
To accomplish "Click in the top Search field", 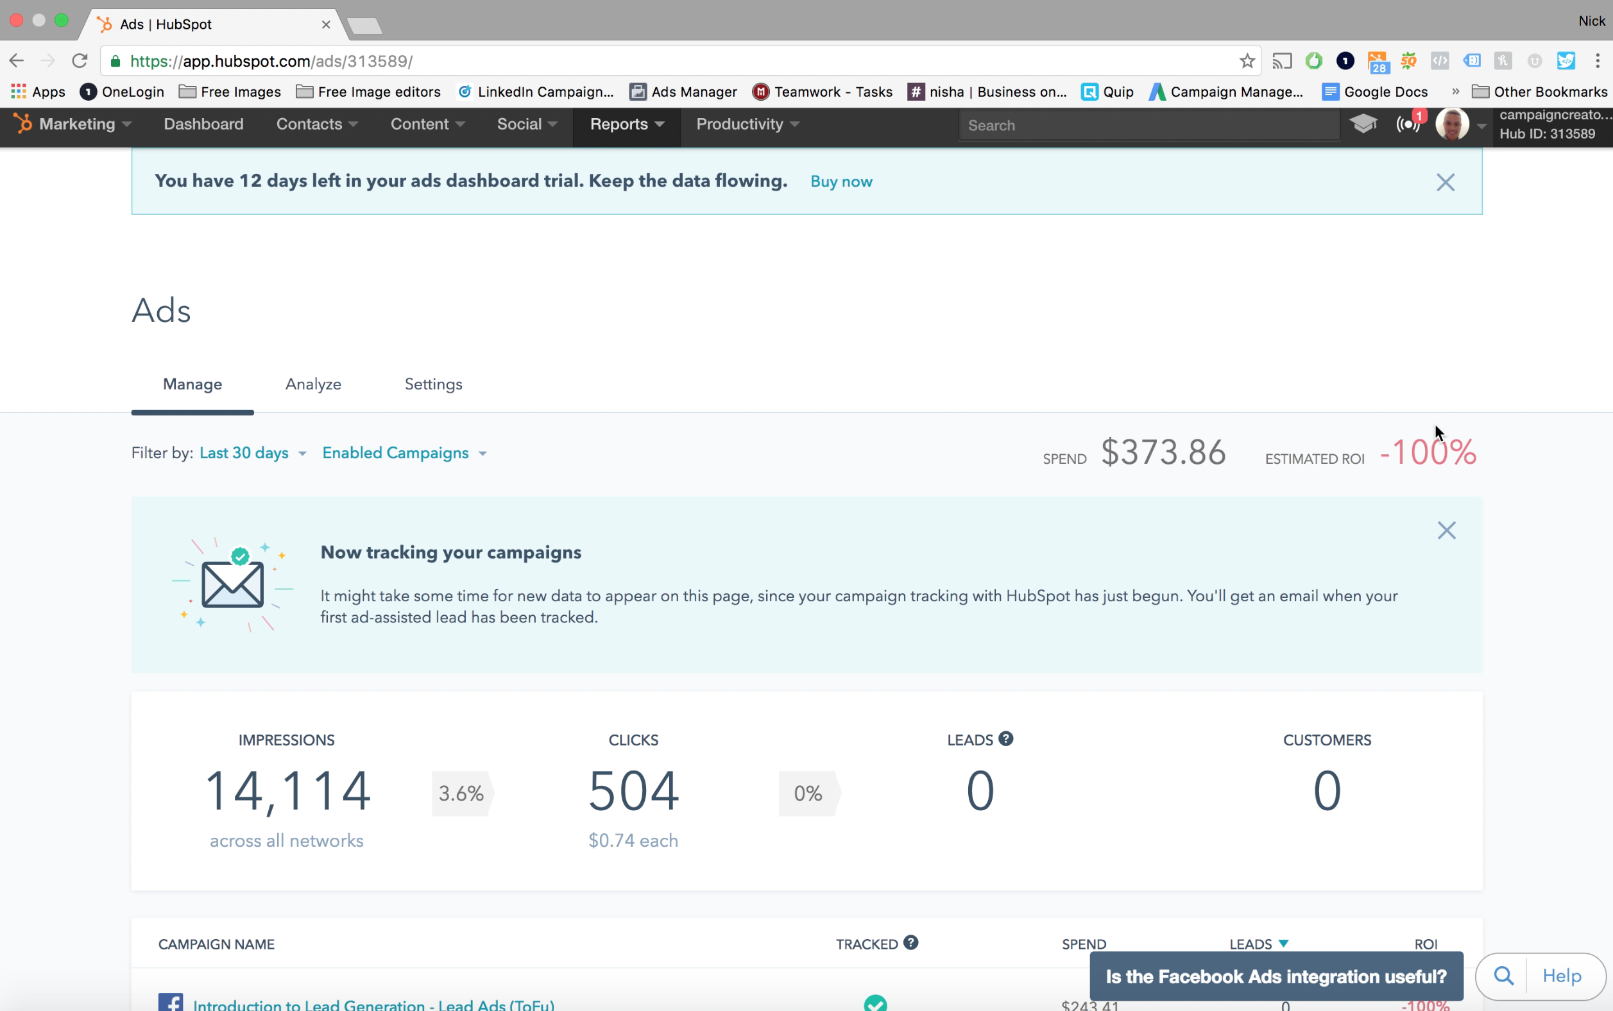I will [x=1148, y=125].
